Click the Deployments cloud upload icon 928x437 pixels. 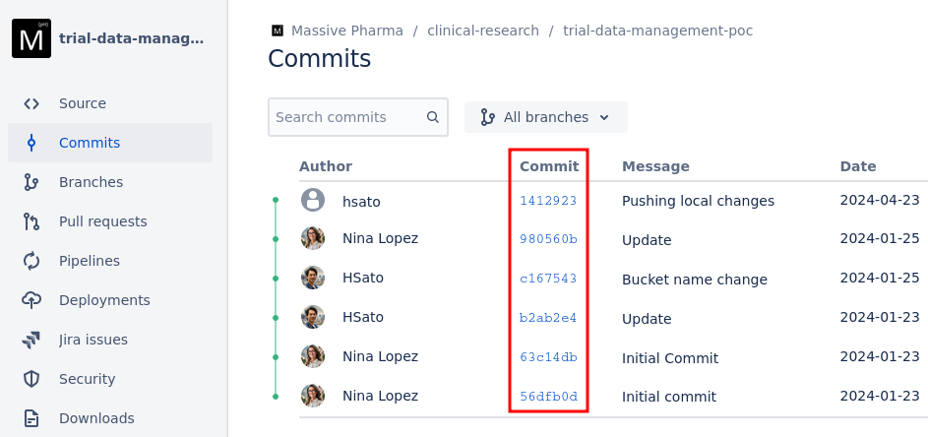(31, 300)
